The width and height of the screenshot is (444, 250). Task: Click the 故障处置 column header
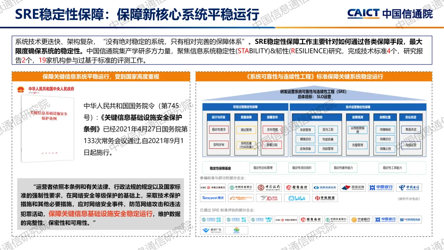tap(385, 117)
